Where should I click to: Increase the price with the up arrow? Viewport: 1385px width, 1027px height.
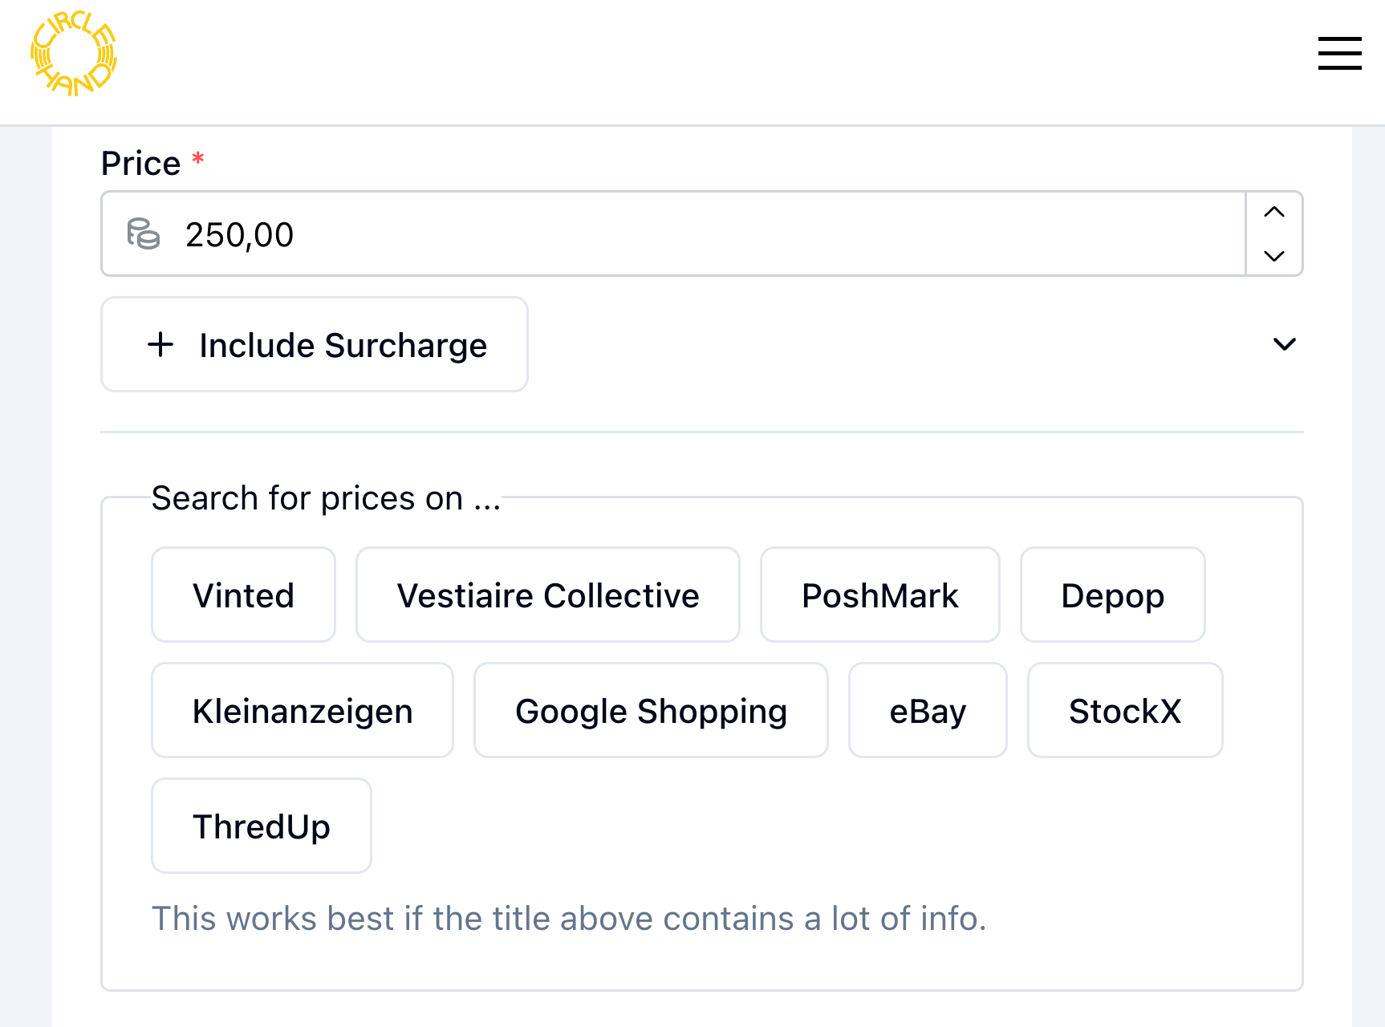coord(1273,212)
